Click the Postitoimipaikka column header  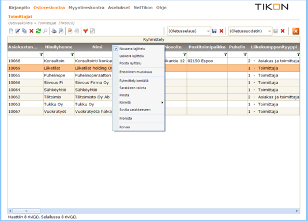(x=207, y=47)
